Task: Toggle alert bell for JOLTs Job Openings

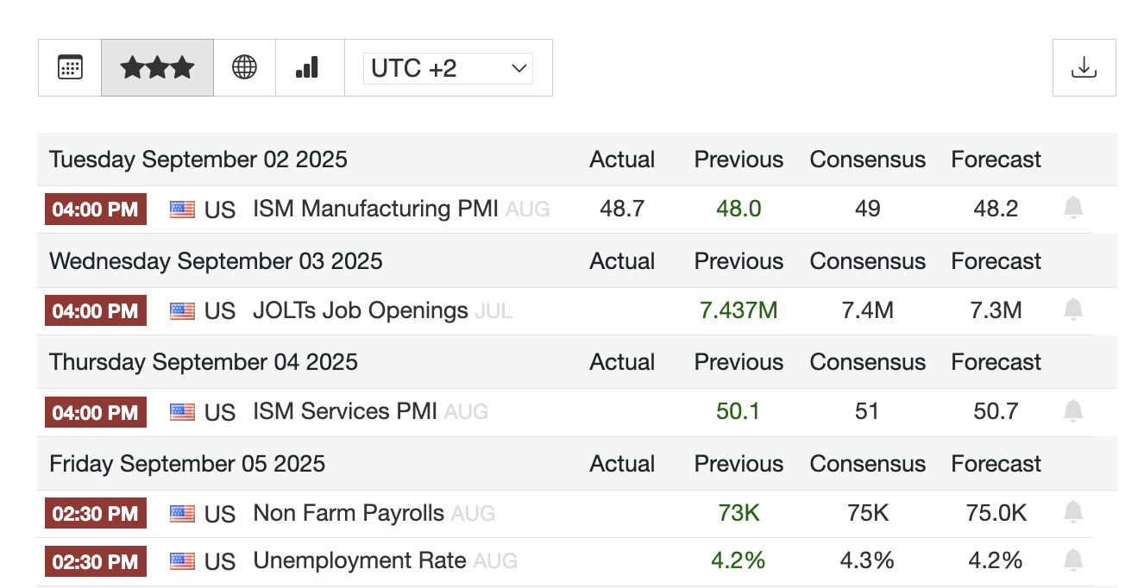Action: coord(1073,310)
